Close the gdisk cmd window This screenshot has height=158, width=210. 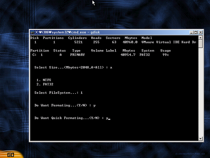(200, 32)
